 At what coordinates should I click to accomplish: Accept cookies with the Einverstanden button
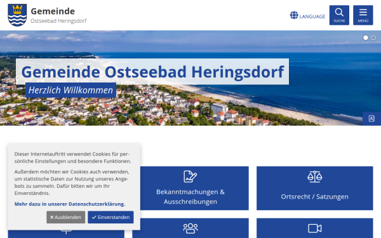110,217
